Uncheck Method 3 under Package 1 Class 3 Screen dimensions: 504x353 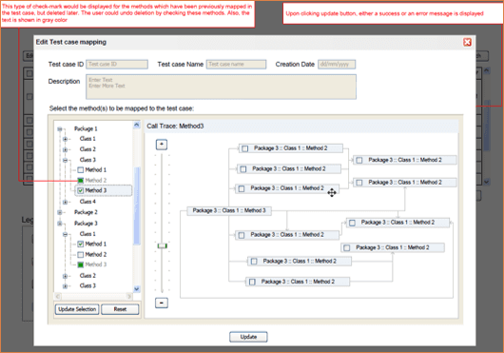pyautogui.click(x=81, y=190)
